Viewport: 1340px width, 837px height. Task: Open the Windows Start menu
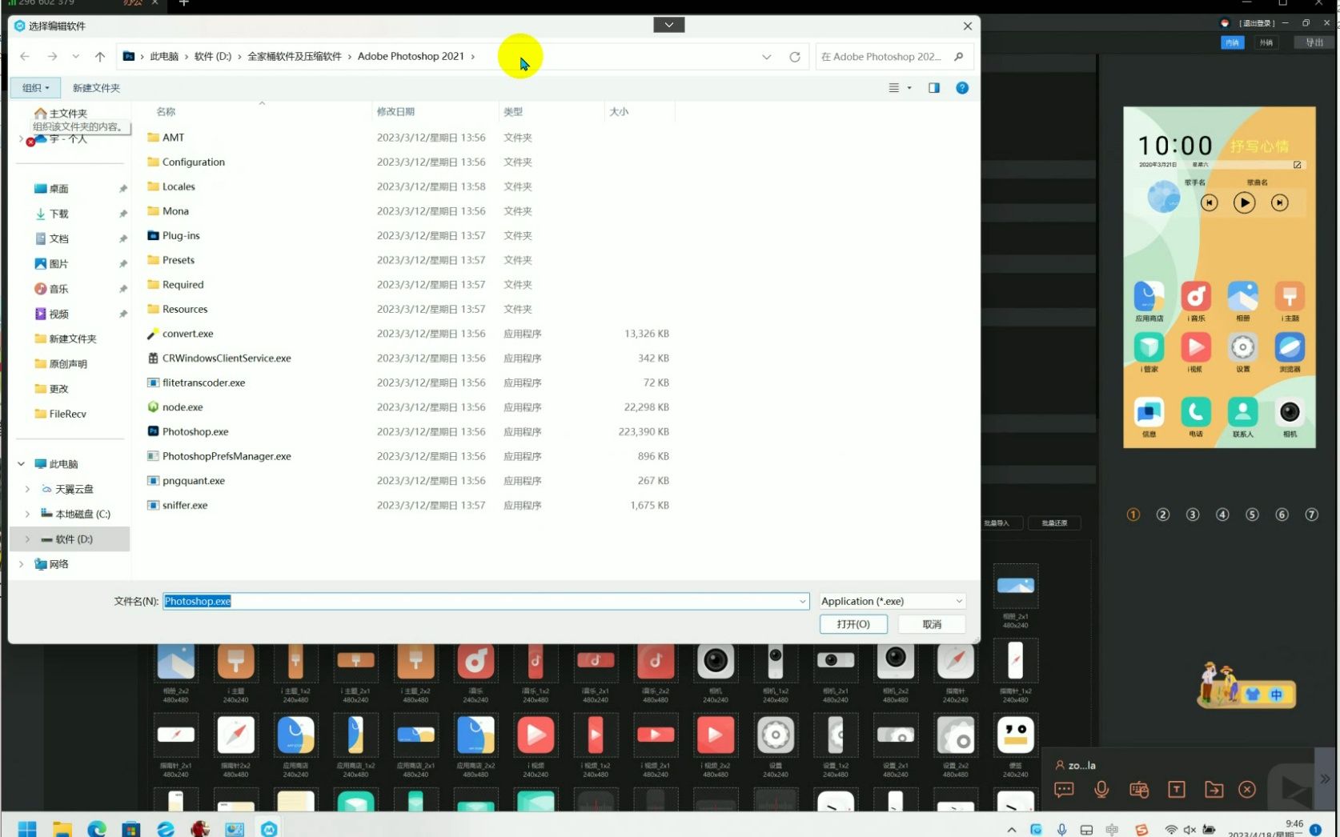click(x=27, y=829)
